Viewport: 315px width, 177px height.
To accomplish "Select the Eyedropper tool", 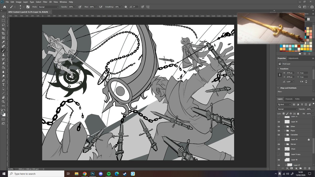I will pos(3,42).
